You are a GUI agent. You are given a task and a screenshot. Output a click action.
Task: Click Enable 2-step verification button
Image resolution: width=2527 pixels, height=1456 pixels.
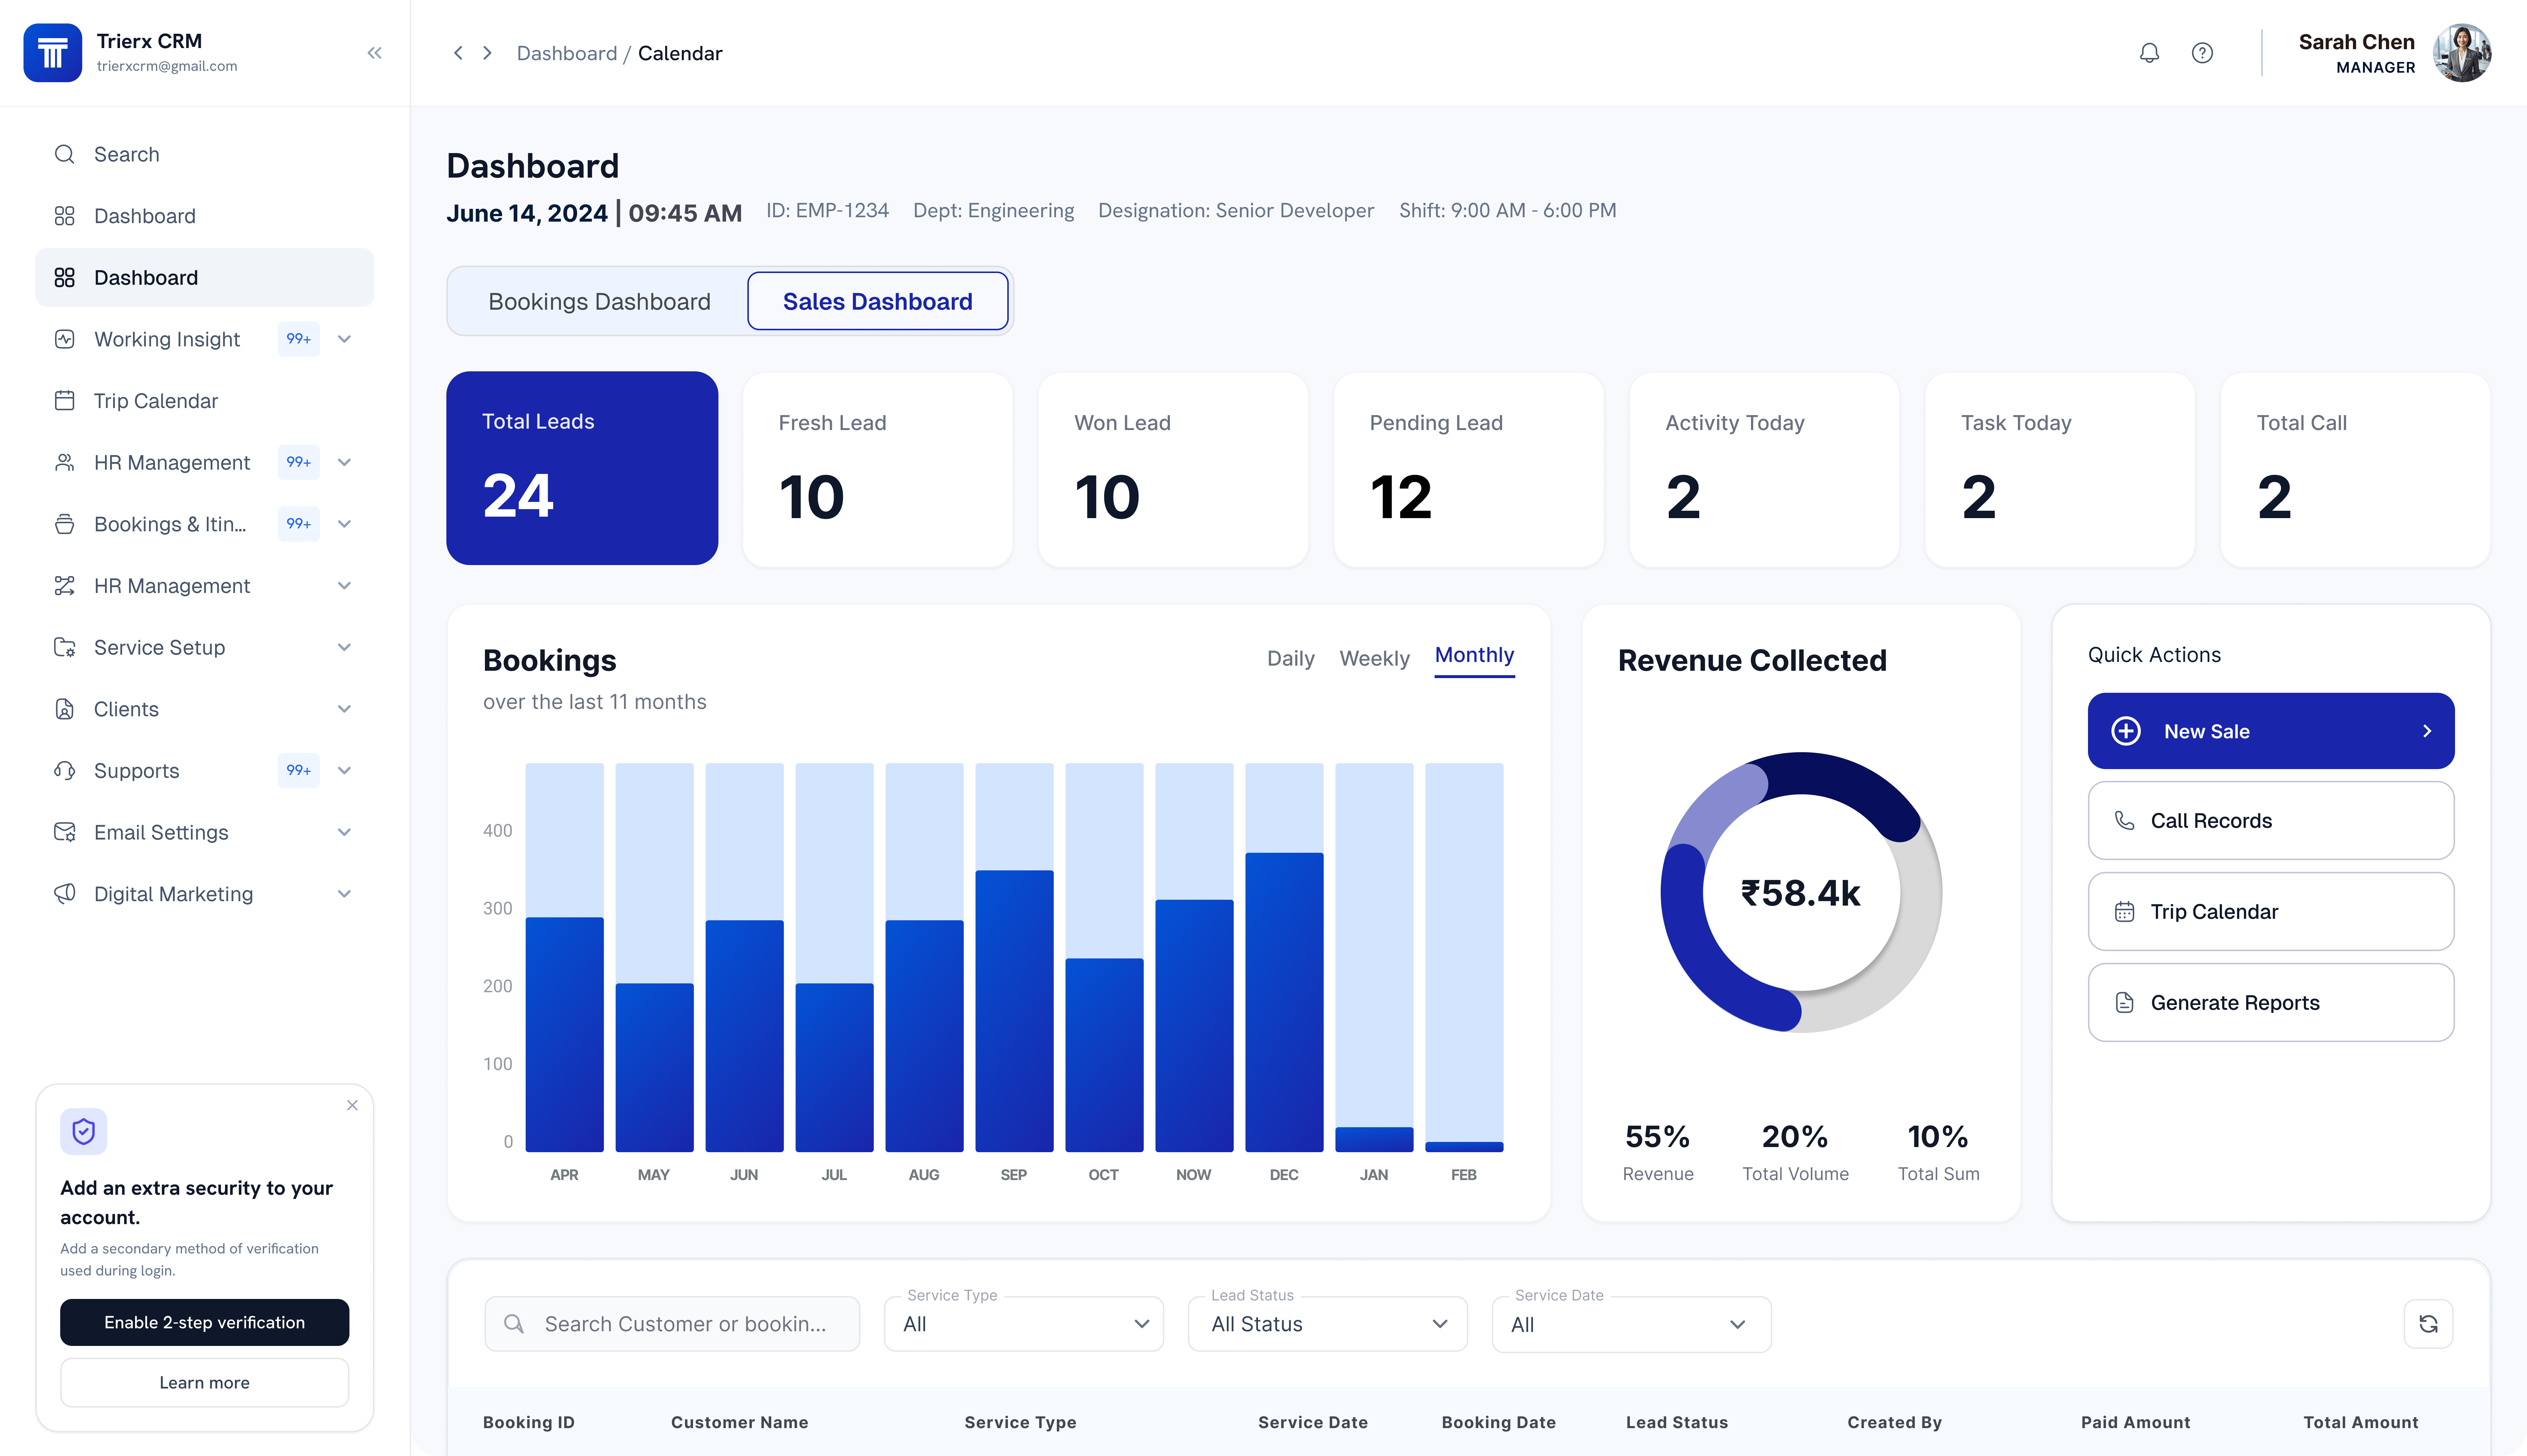(204, 1322)
